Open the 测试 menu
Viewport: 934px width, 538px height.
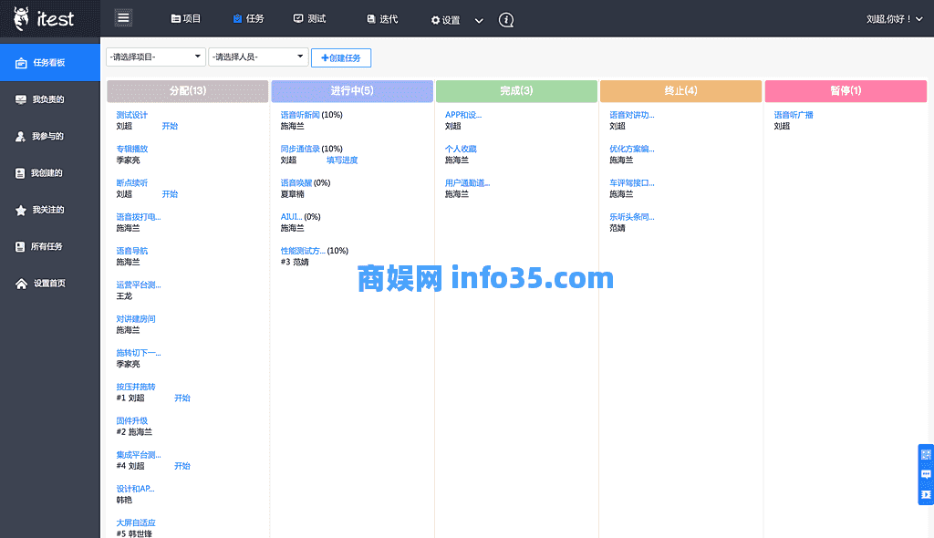(x=310, y=19)
